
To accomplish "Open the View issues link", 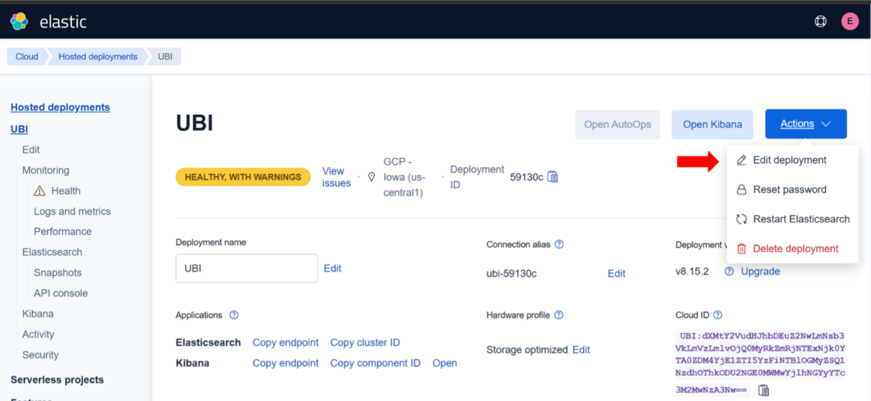I will [x=336, y=177].
